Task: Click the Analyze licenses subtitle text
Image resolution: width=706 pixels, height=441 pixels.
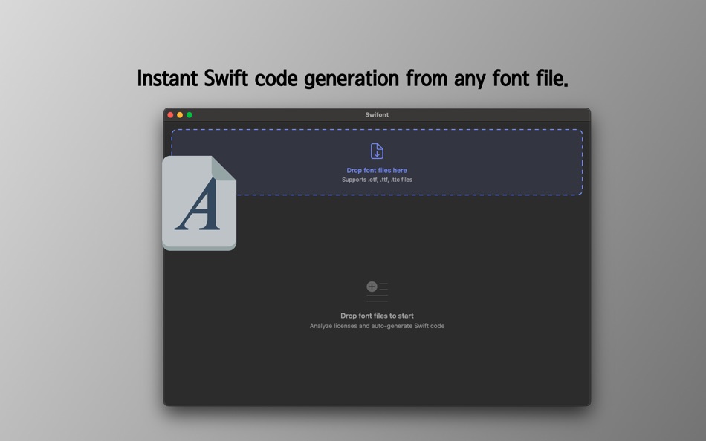Action: click(x=377, y=325)
